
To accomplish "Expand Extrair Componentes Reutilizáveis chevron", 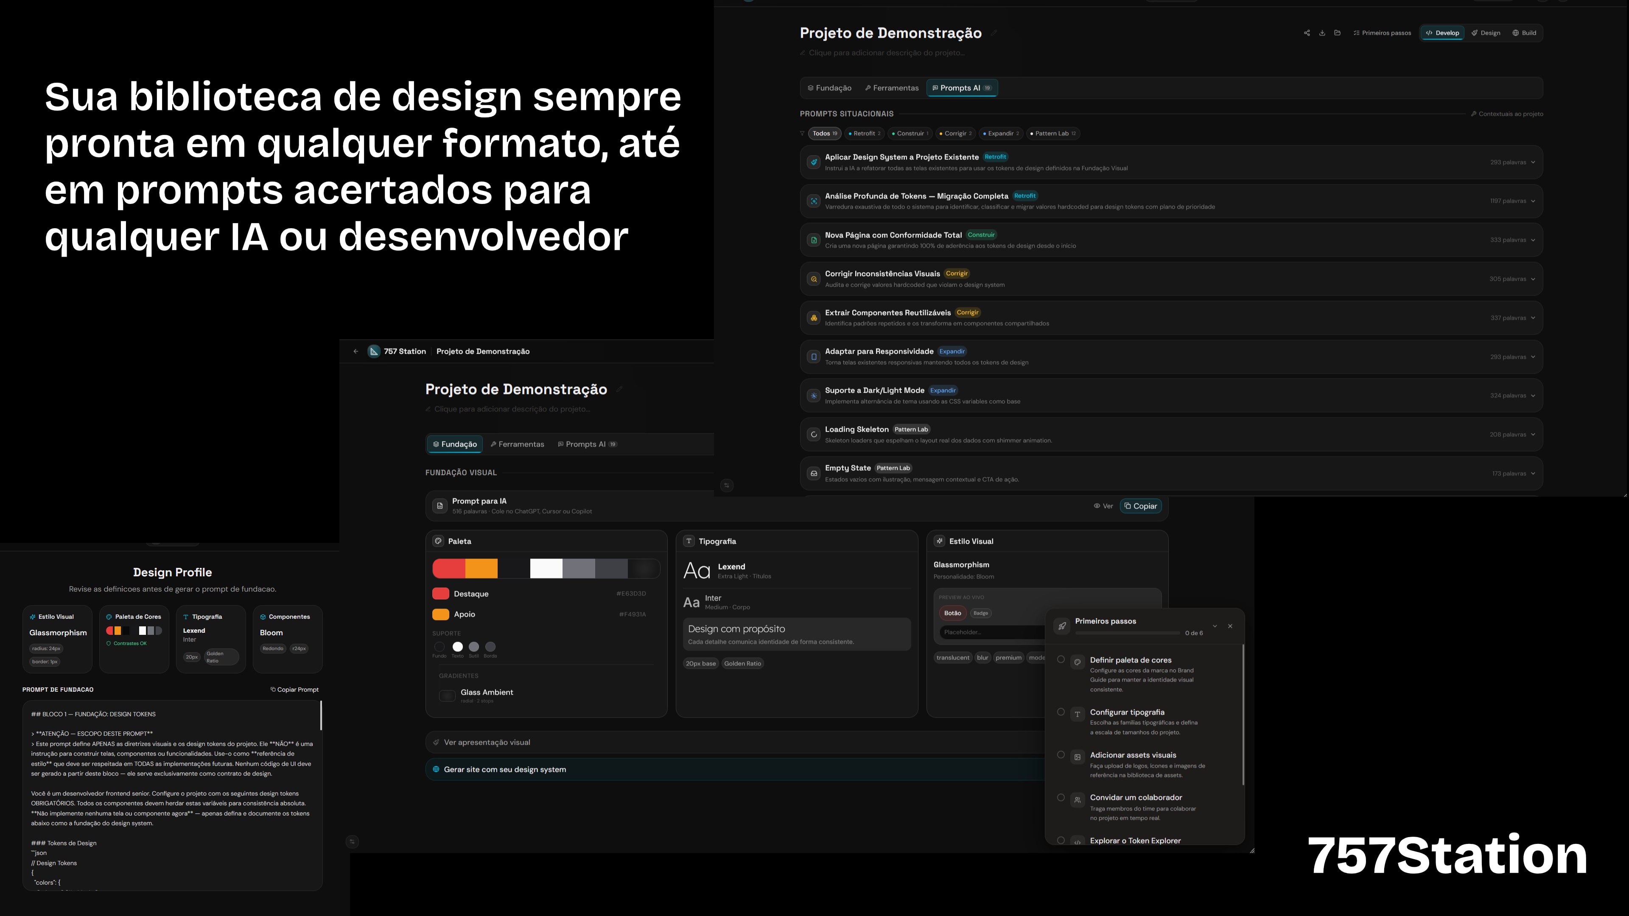I will click(x=1533, y=318).
